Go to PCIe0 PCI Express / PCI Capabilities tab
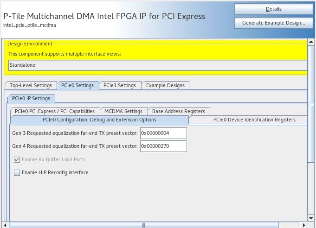 point(55,111)
